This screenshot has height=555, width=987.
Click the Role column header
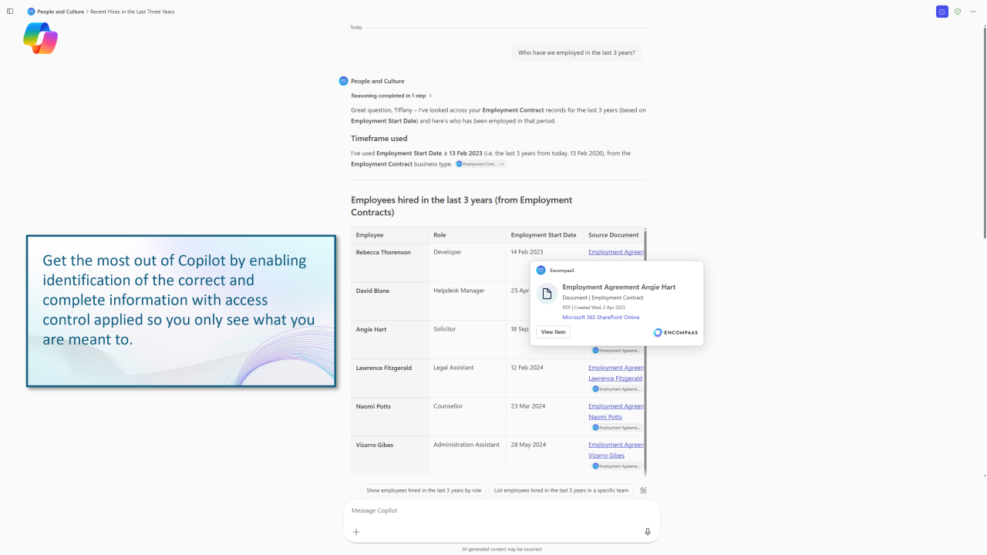click(467, 235)
